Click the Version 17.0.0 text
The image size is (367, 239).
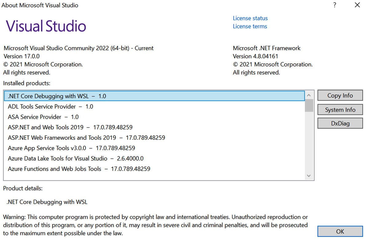click(21, 56)
